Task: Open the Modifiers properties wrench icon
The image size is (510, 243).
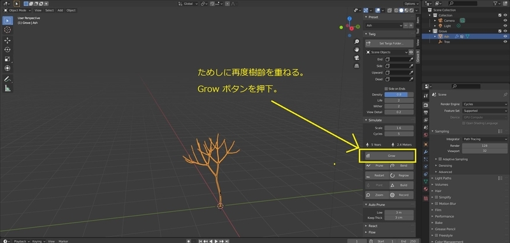Action: pyautogui.click(x=426, y=152)
